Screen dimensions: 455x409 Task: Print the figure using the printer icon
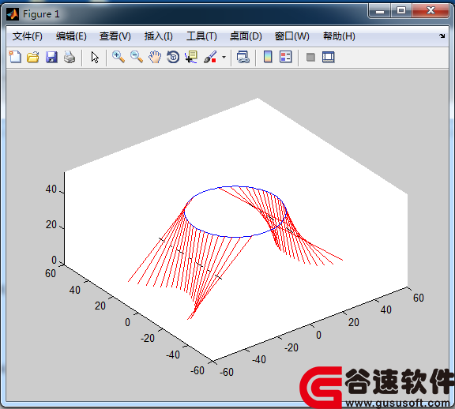pos(70,57)
